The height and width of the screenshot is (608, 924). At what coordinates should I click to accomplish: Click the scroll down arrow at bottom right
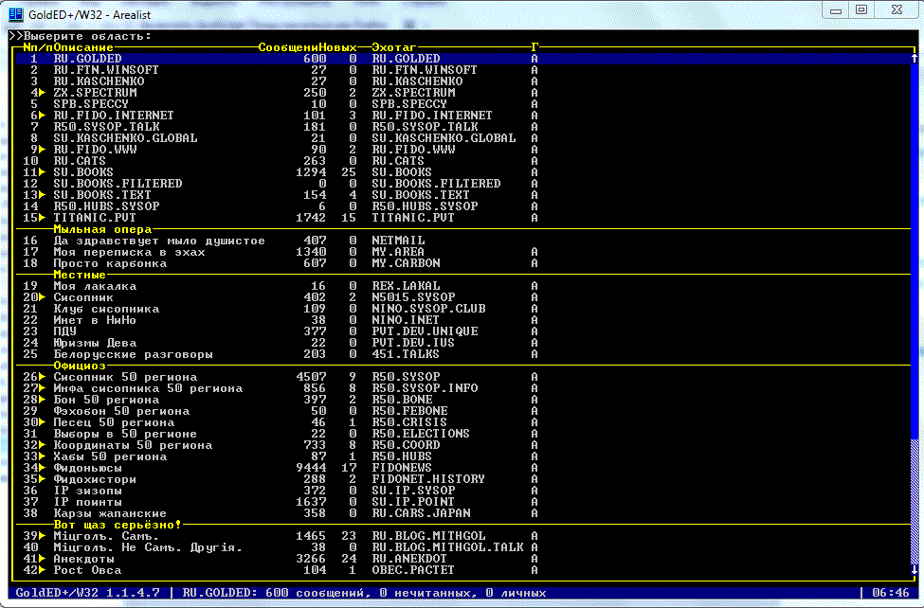tap(914, 571)
